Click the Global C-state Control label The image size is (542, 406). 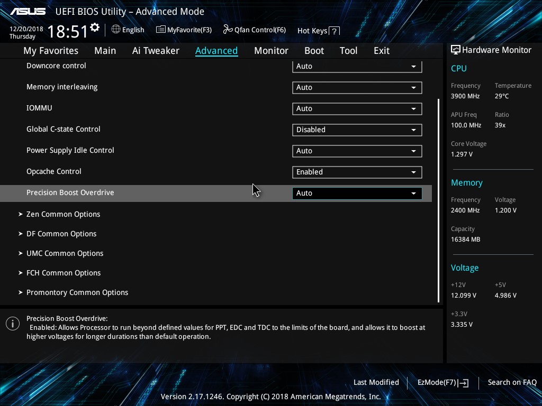64,129
